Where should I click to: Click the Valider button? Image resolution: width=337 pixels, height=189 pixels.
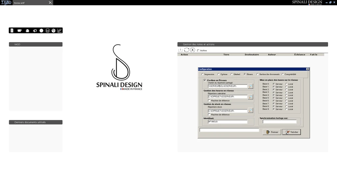[x=291, y=132]
